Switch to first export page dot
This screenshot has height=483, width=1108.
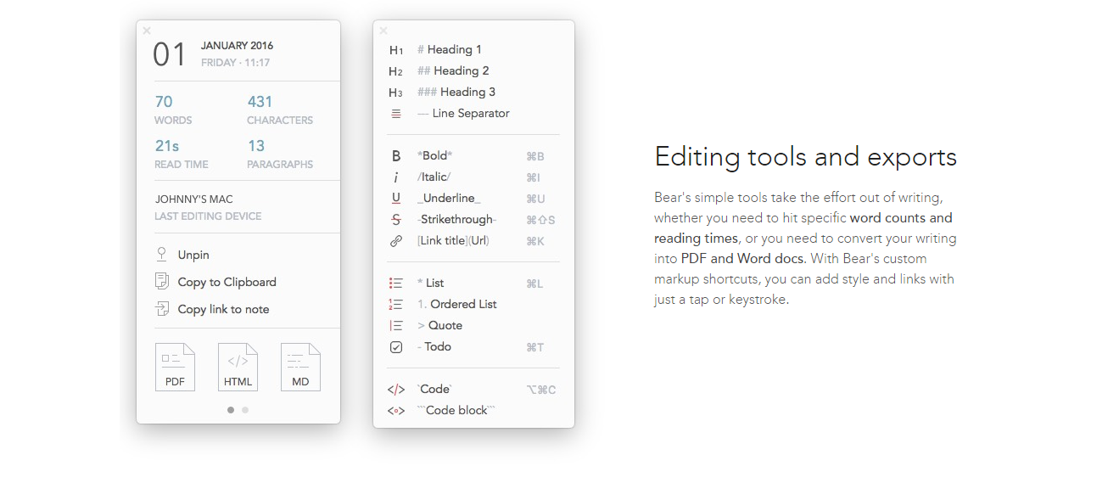tap(231, 410)
